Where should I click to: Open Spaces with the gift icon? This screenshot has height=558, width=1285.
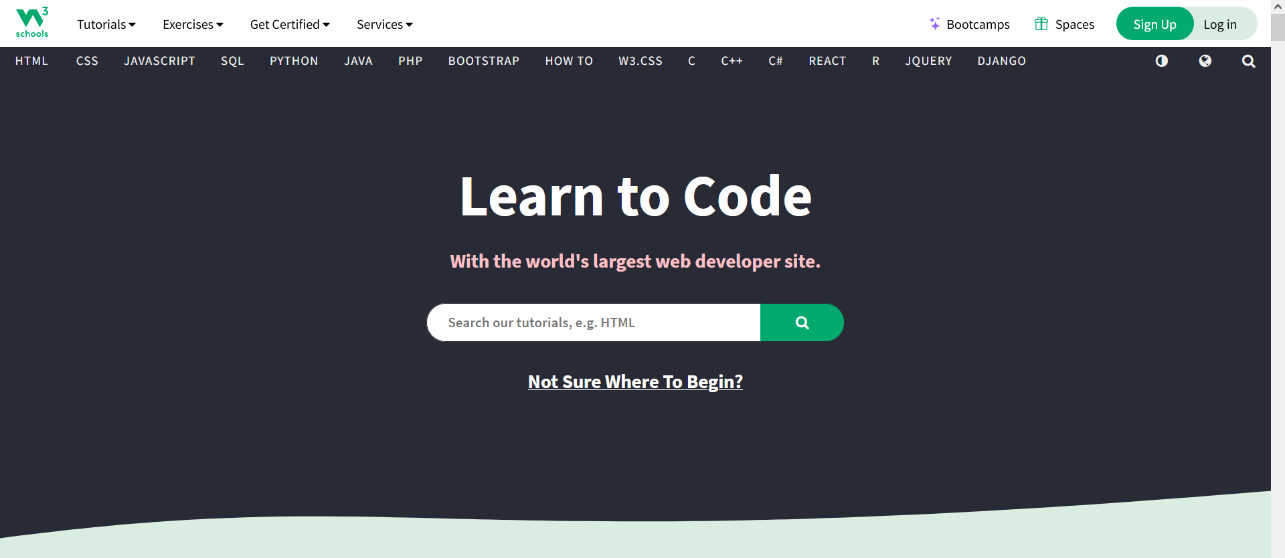[1064, 24]
